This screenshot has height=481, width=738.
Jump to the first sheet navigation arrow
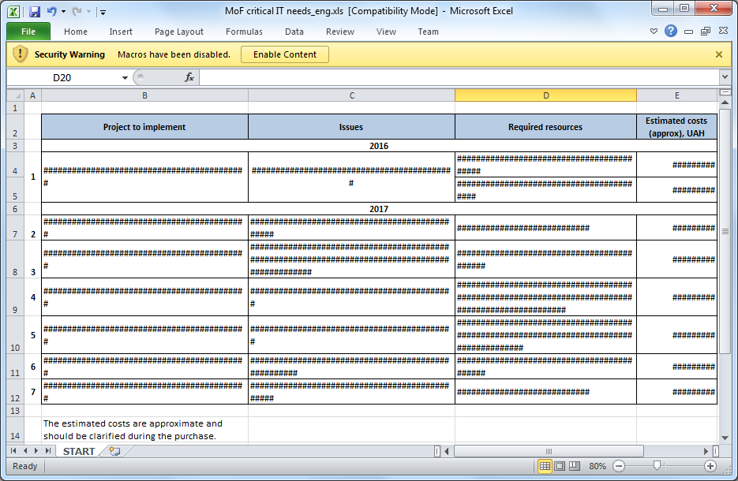[x=13, y=451]
